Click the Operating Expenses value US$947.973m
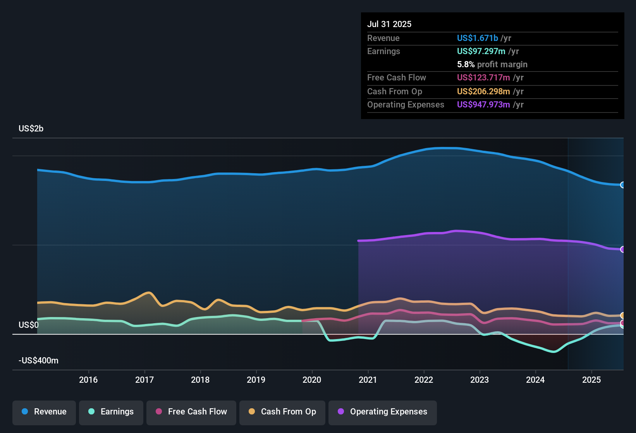This screenshot has height=433, width=636. 484,104
